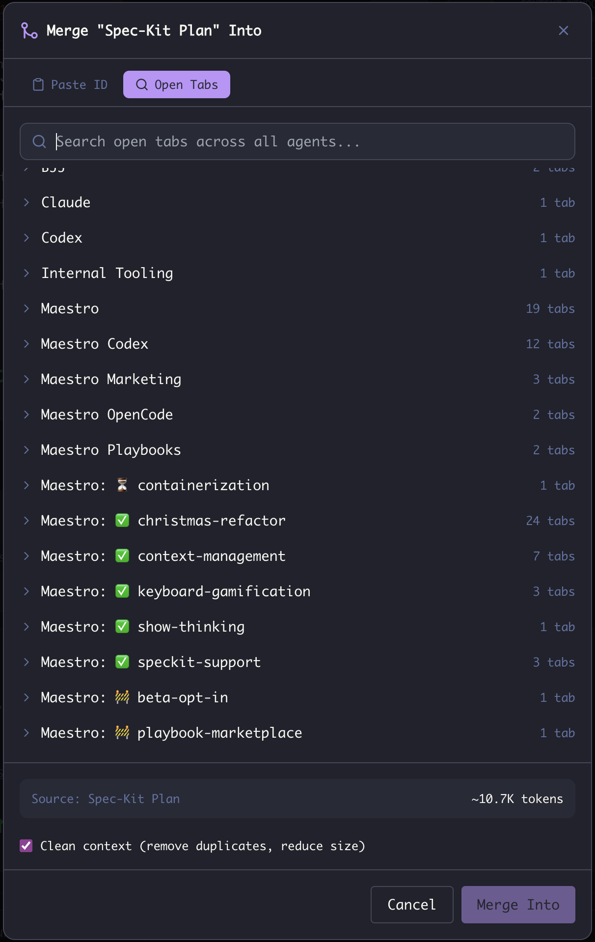Click the checkmark icon beside show-thinking

(x=123, y=626)
